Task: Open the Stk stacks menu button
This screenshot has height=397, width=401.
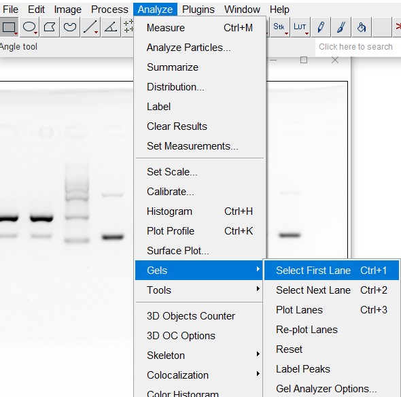Action: click(x=280, y=27)
